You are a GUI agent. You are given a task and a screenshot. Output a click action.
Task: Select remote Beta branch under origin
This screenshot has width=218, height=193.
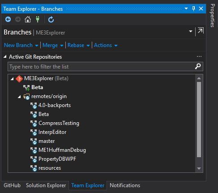pos(43,114)
